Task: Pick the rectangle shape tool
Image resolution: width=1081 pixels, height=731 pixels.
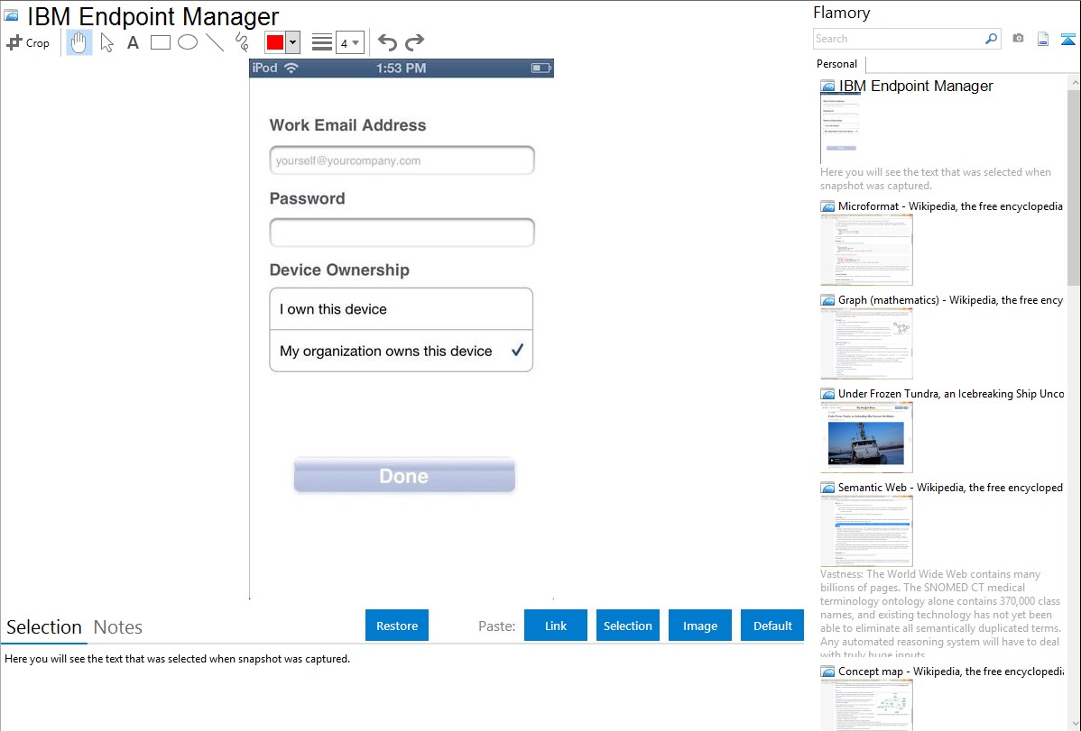Action: tap(161, 42)
